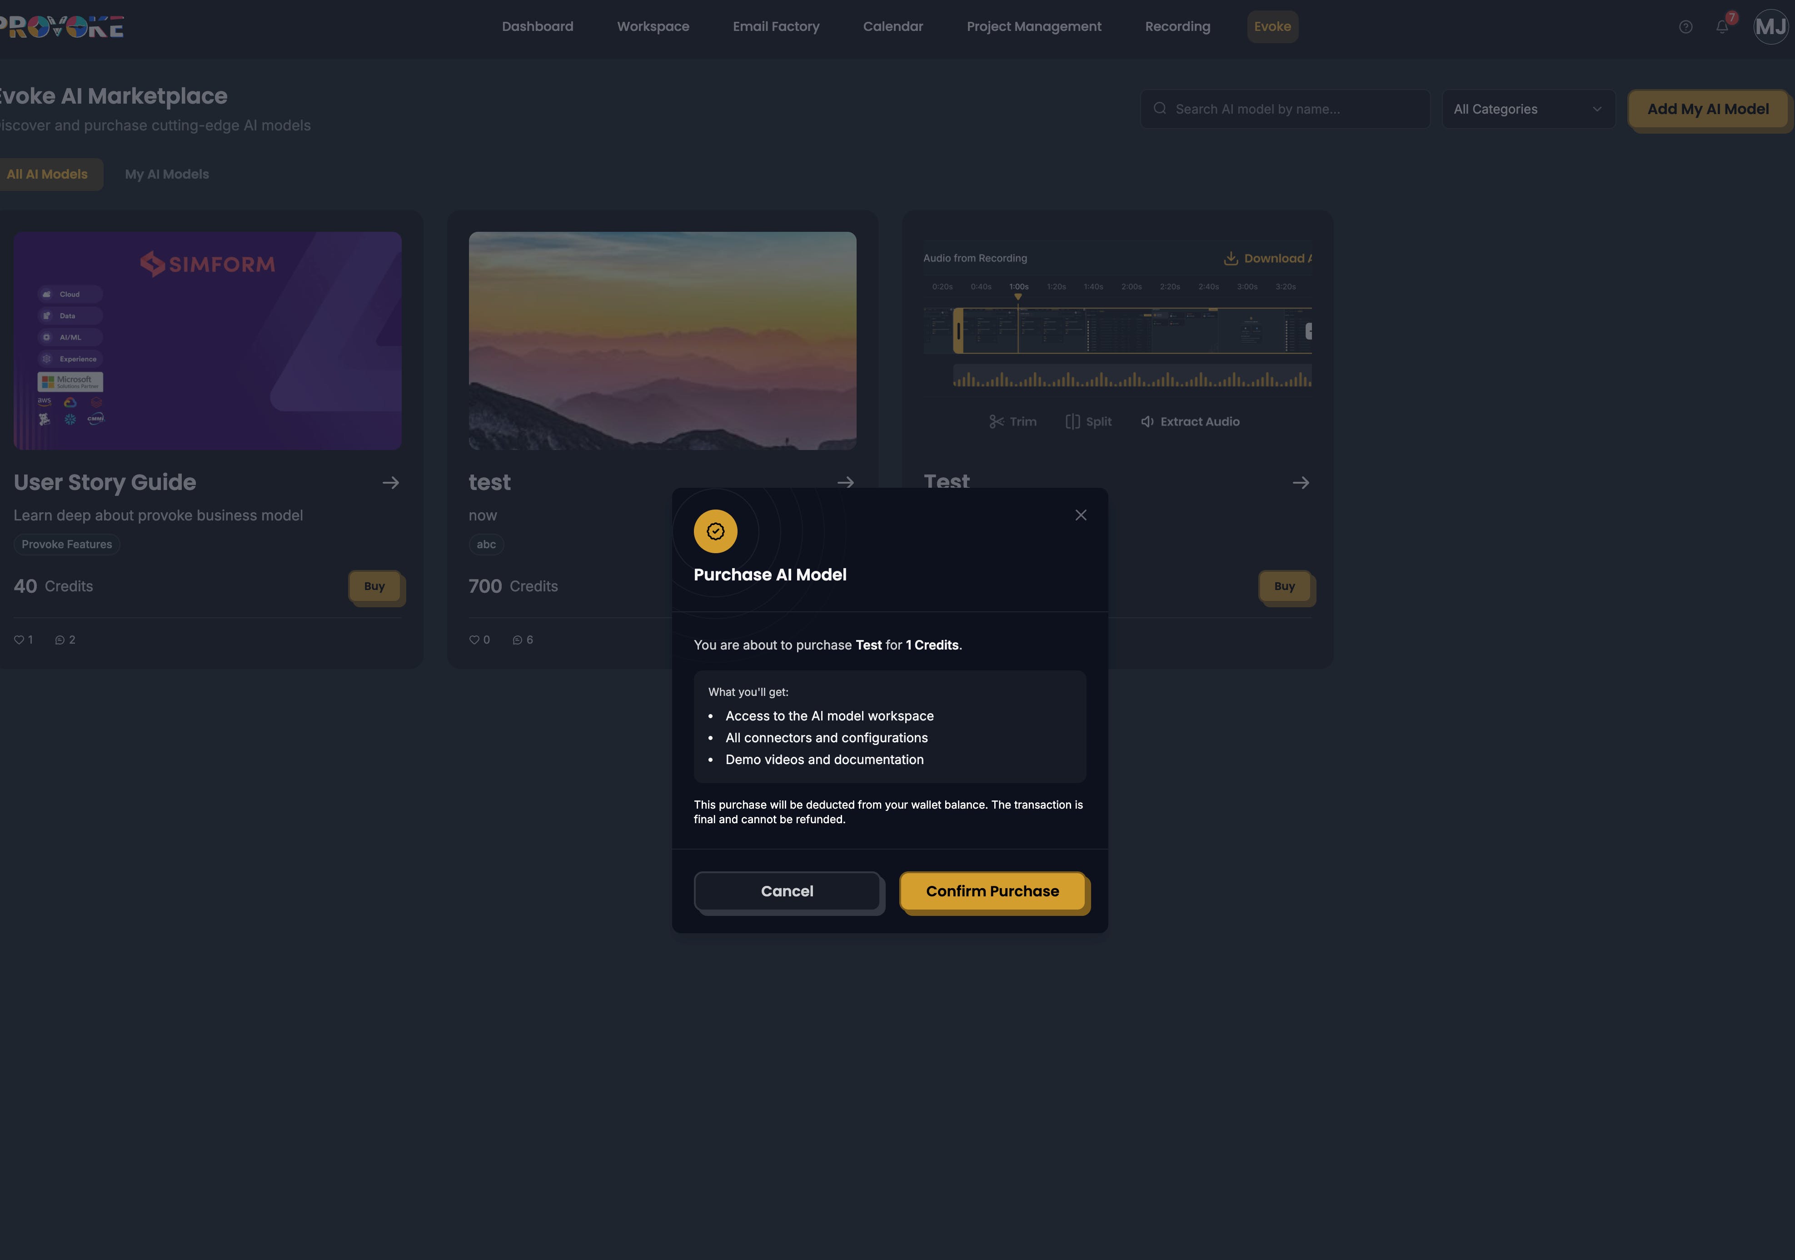Click the arrow on User Story Guide card
The image size is (1795, 1260).
coord(391,483)
